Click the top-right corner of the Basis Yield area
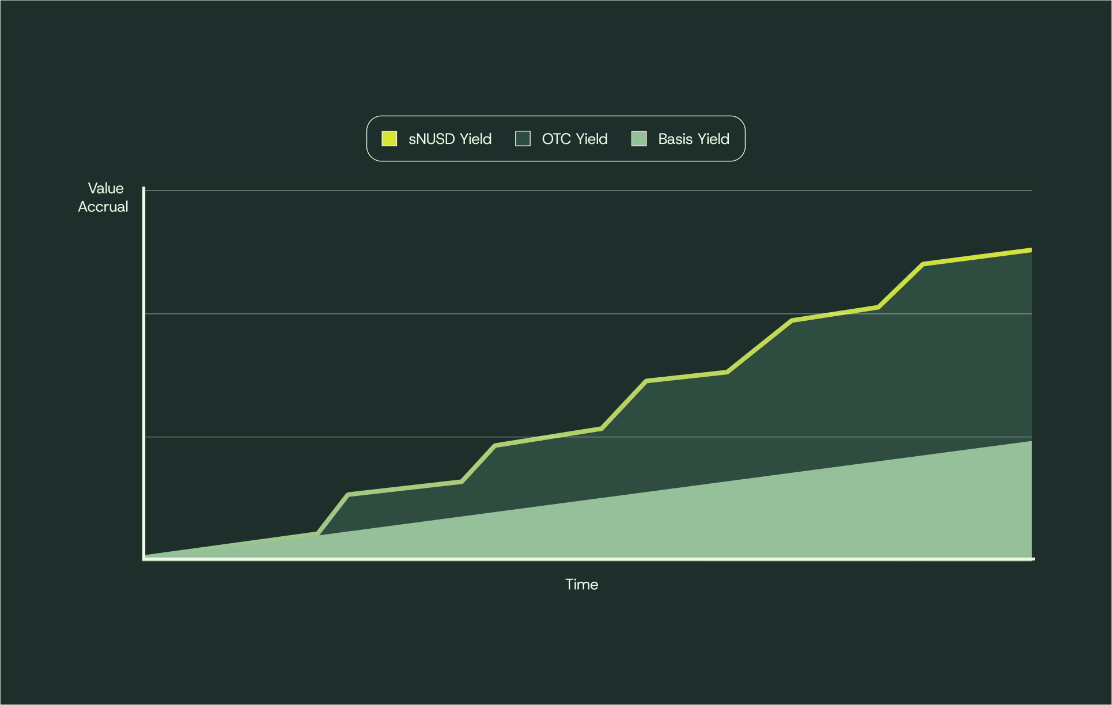This screenshot has width=1112, height=705. (1030, 442)
